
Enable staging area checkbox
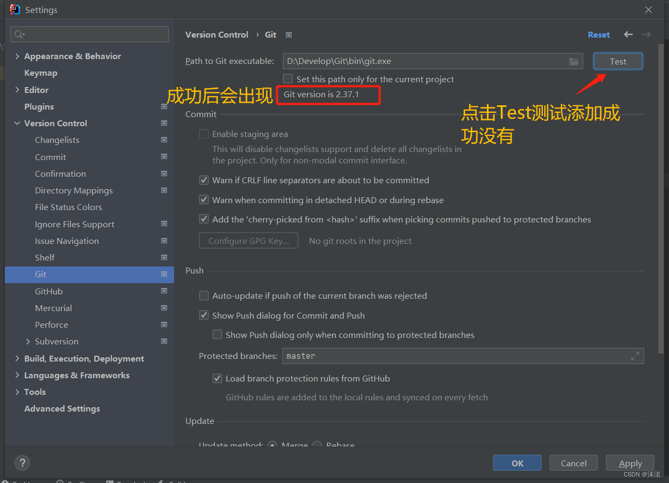(204, 134)
